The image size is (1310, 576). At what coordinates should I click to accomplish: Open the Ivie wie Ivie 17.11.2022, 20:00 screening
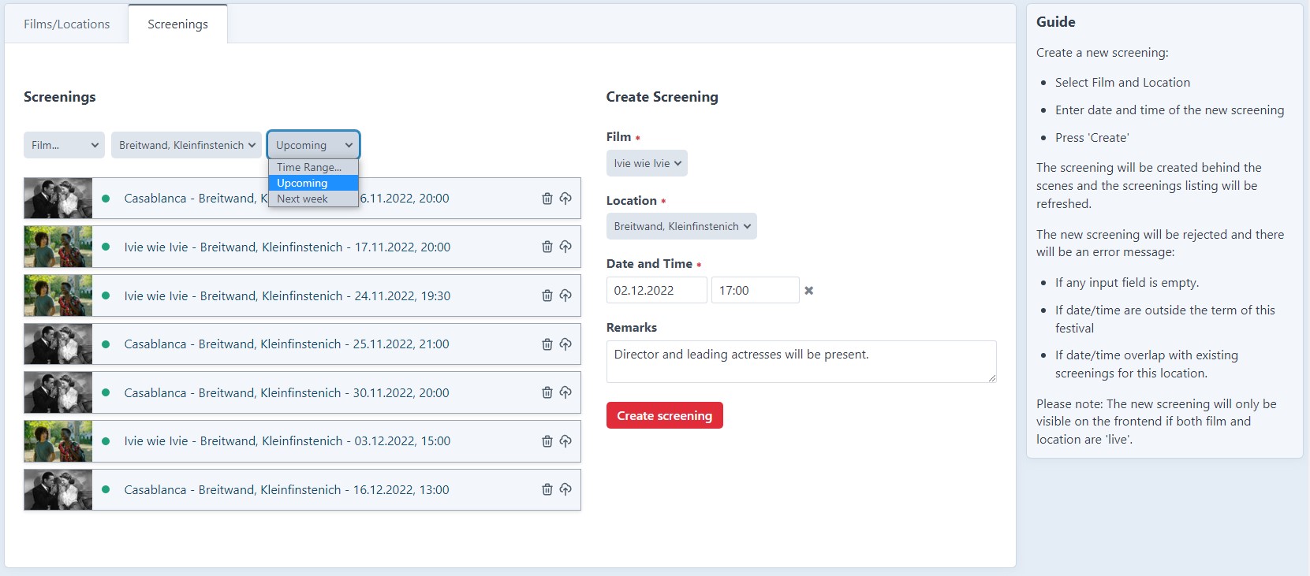(x=287, y=247)
